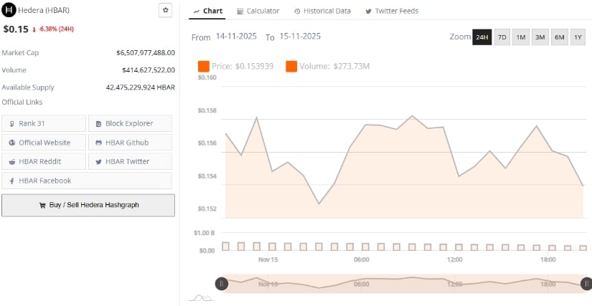
Task: Toggle the orange Price series legend
Action: pyautogui.click(x=203, y=67)
